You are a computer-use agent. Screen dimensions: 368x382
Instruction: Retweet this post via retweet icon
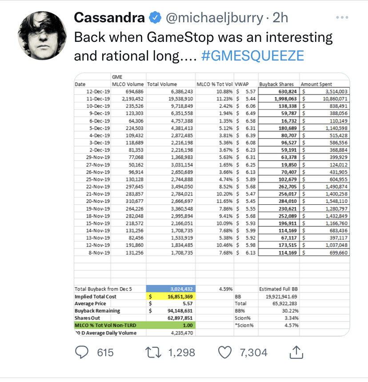pyautogui.click(x=153, y=353)
